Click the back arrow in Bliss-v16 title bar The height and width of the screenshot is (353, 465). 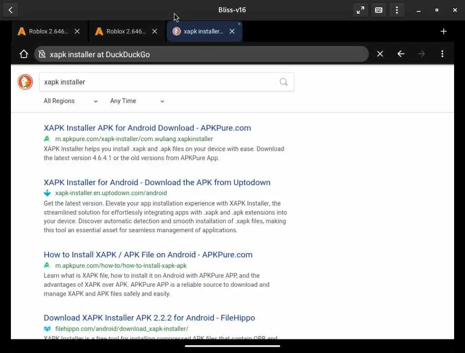click(x=11, y=10)
